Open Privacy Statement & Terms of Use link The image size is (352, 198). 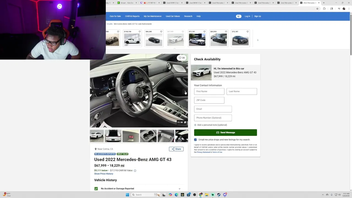(209, 152)
